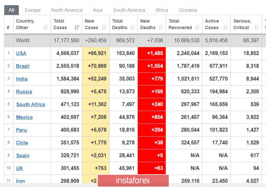Click the New Deaths sort arrows icon
The height and width of the screenshot is (187, 266).
(161, 28)
